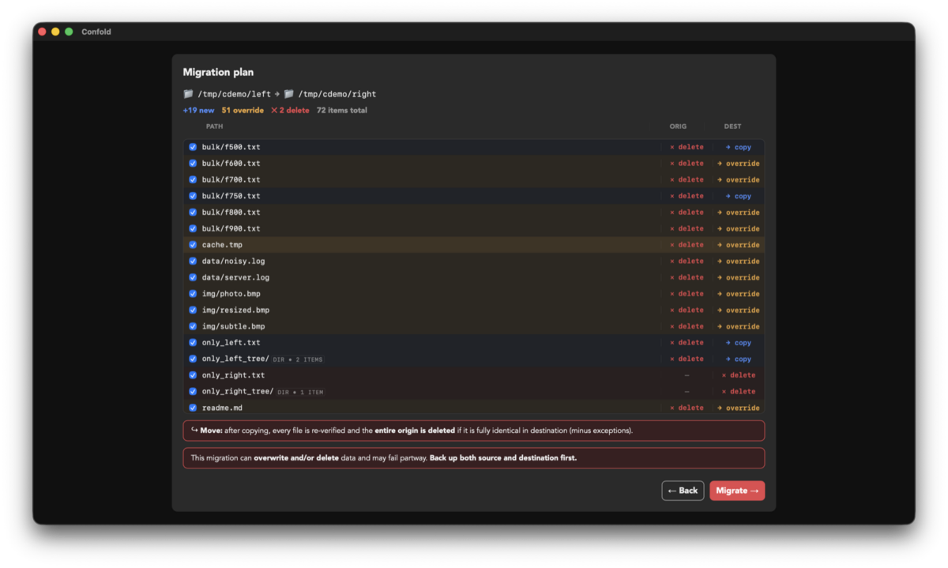Uncheck the bulk/f500.txt checkbox

click(193, 147)
